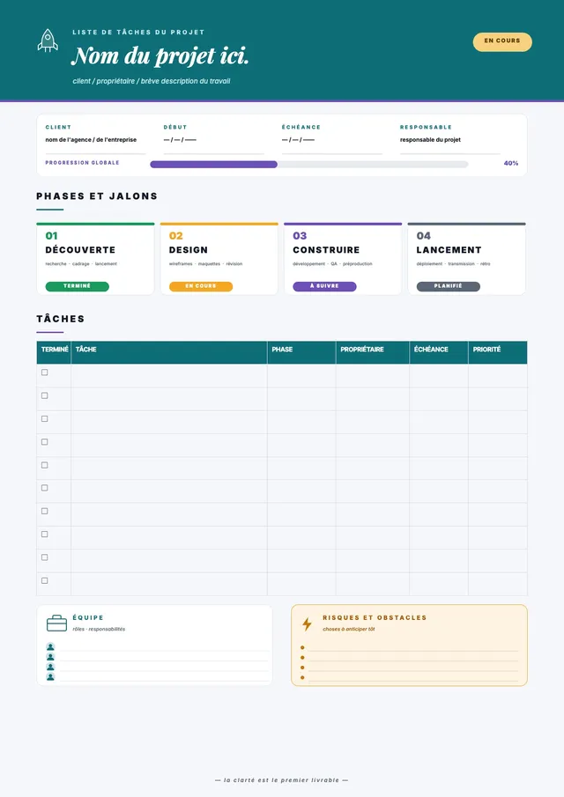The image size is (564, 797).
Task: Check the fifth task row checkbox
Action: tap(45, 465)
